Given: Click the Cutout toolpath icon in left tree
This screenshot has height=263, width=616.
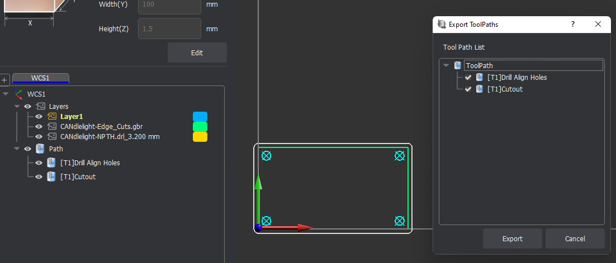Looking at the screenshot, I should 52,177.
